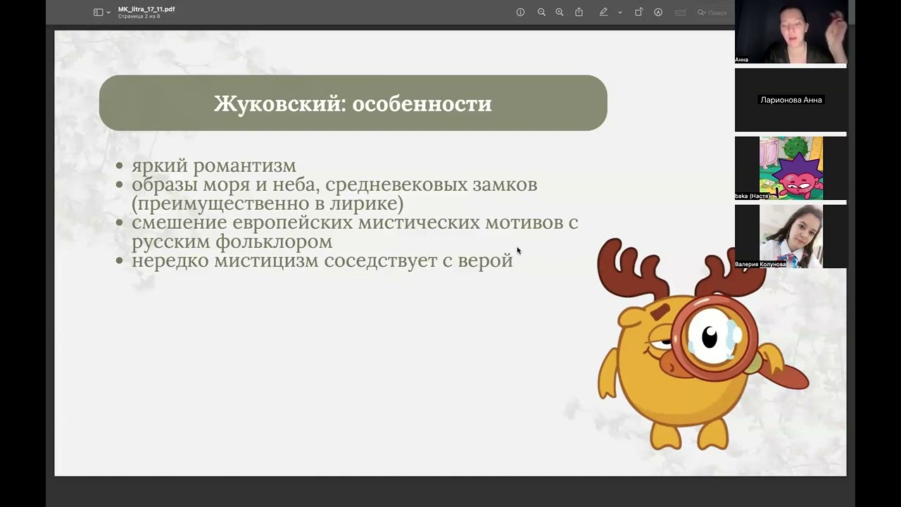
Task: Select baka (Настя) participant tile
Action: click(x=790, y=168)
